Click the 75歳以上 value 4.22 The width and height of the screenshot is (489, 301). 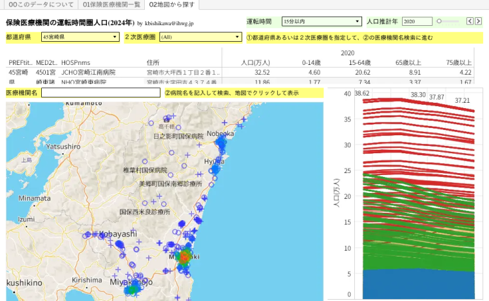pos(465,72)
